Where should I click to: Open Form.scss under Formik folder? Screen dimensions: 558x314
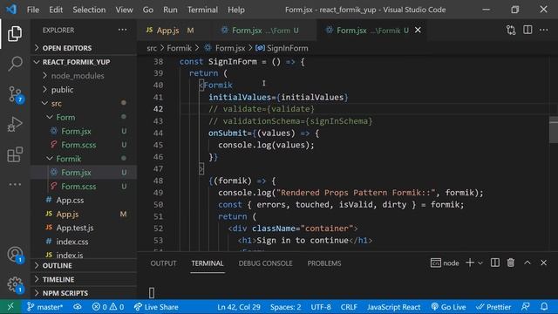click(84, 186)
